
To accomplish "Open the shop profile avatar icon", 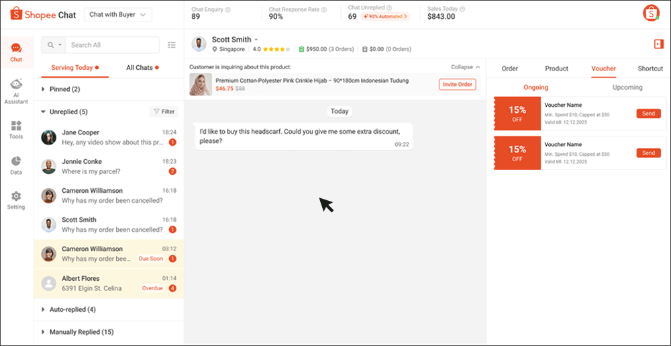I will [x=651, y=13].
